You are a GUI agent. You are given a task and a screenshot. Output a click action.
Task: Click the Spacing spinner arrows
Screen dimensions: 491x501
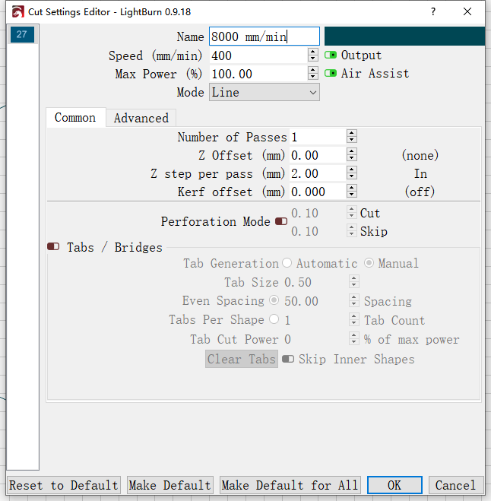coord(353,300)
